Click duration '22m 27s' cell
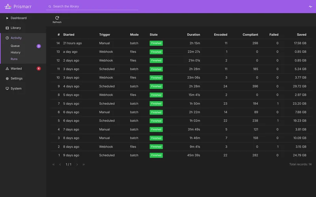Screen dimensions: 316x197 (x=194, y=52)
